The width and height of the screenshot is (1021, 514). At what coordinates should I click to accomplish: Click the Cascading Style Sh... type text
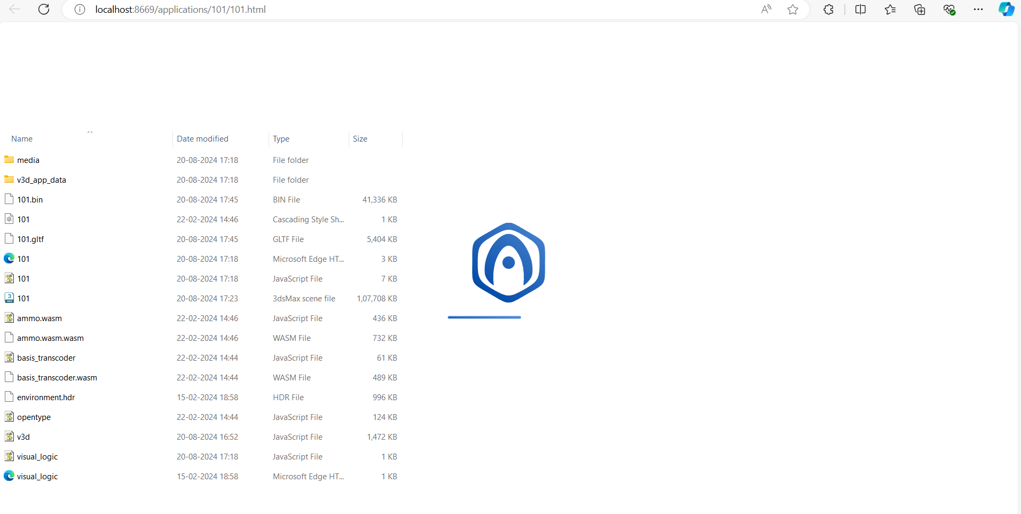[x=308, y=220]
